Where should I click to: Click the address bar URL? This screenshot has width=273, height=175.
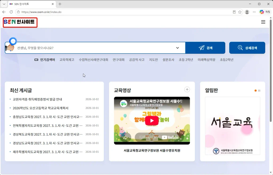click(41, 12)
